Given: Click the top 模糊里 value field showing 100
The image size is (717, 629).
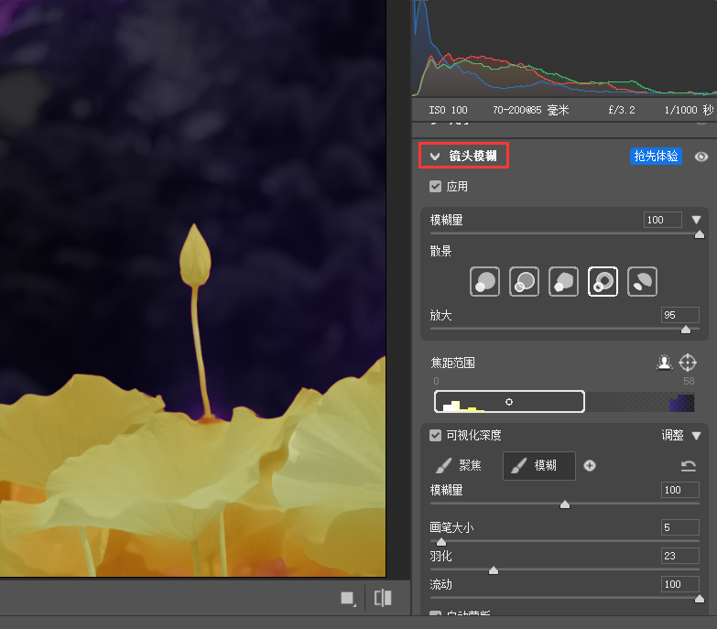Looking at the screenshot, I should 663,220.
